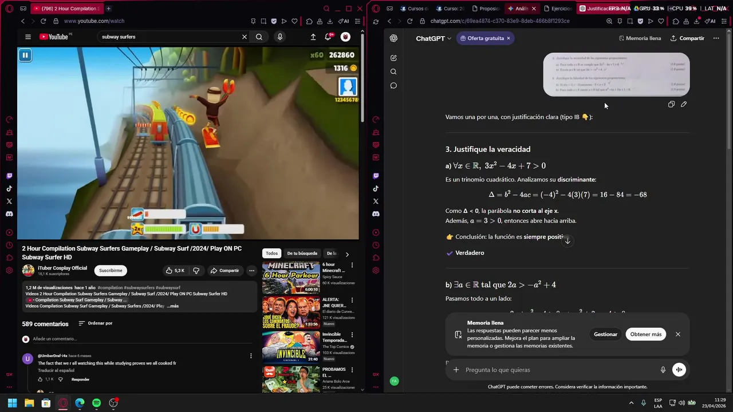Viewport: 733px width, 412px height.
Task: Start ChatGPT voice mode button
Action: [679, 370]
